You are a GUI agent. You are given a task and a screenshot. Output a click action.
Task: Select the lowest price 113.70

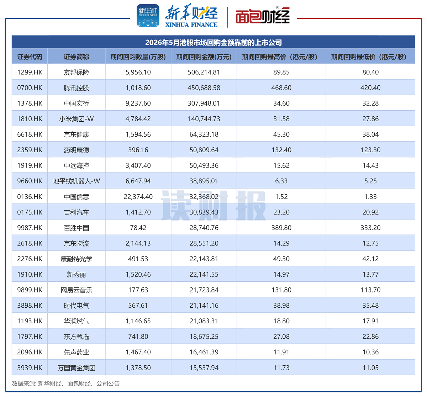tap(370, 290)
